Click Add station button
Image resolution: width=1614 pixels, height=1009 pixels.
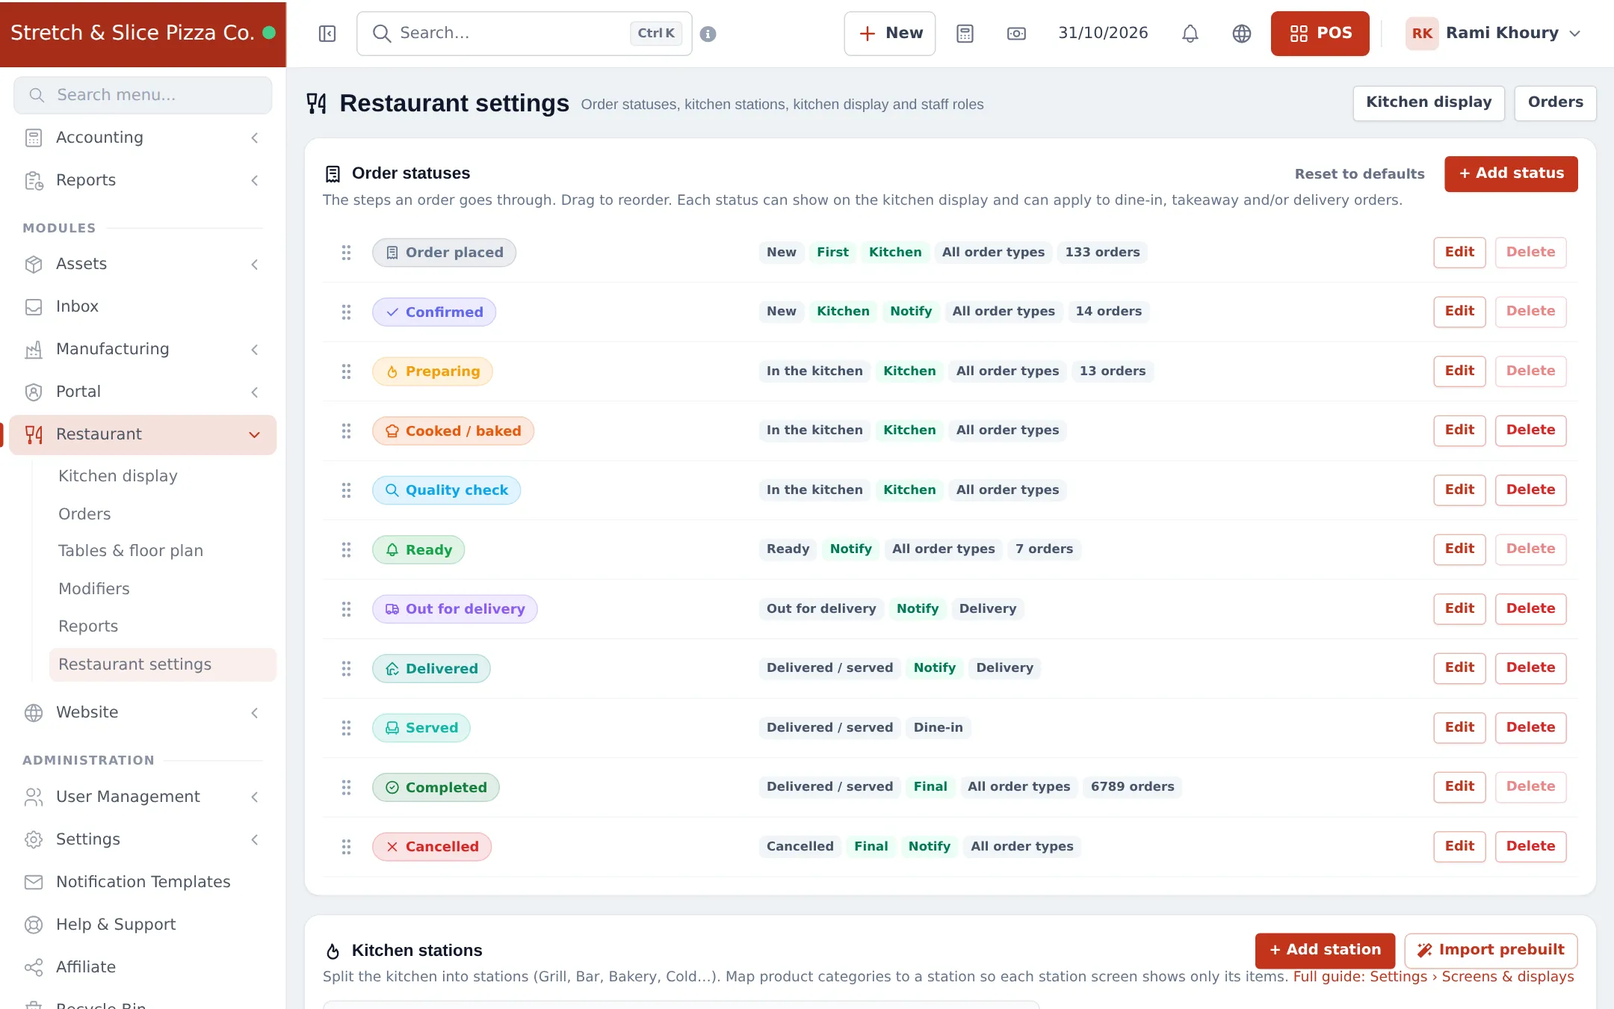pyautogui.click(x=1325, y=950)
